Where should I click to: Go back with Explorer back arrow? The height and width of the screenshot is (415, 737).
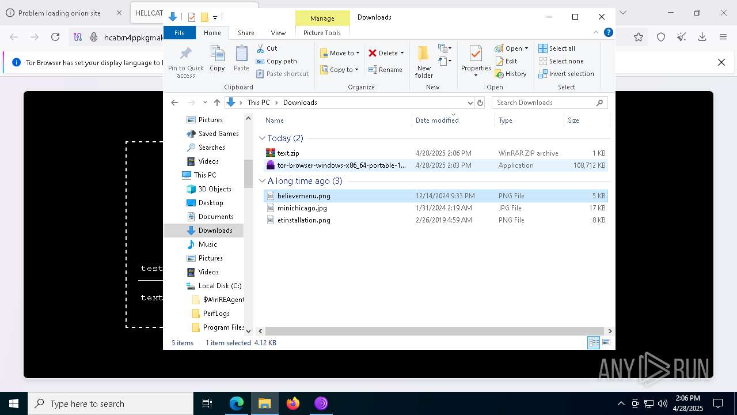pyautogui.click(x=174, y=103)
